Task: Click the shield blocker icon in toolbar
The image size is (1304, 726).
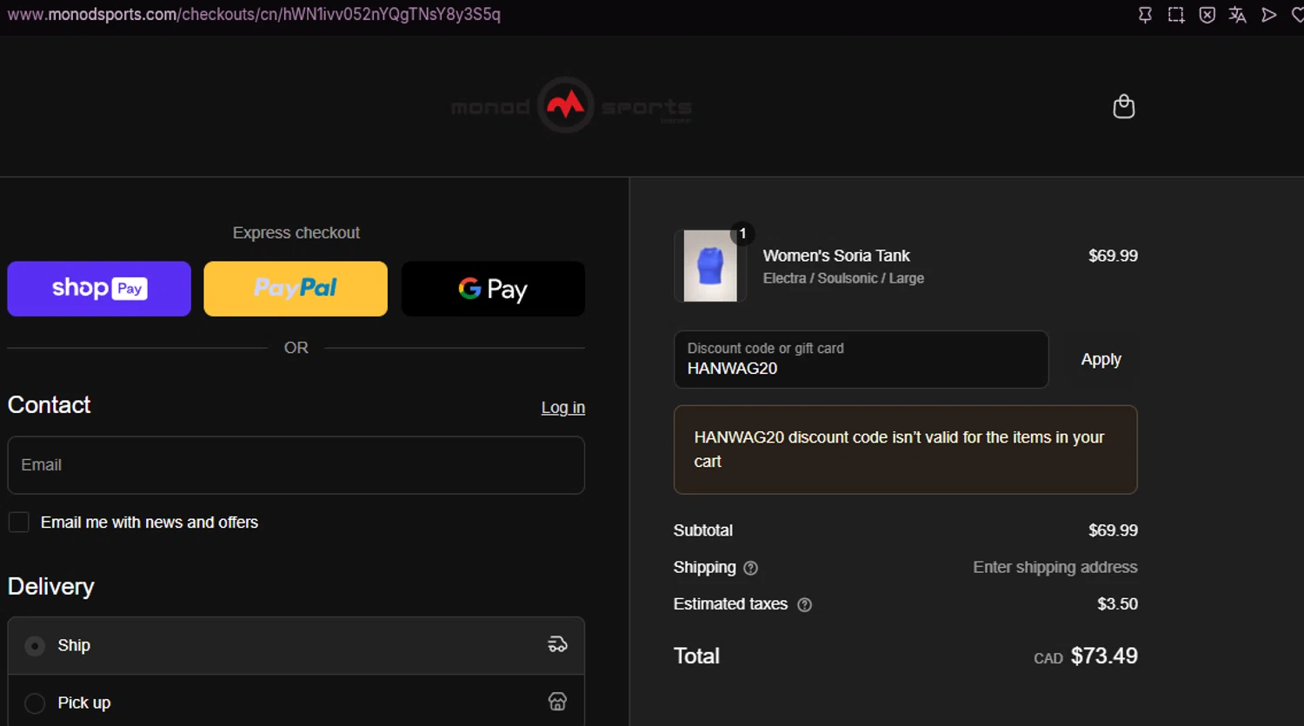Action: point(1207,15)
